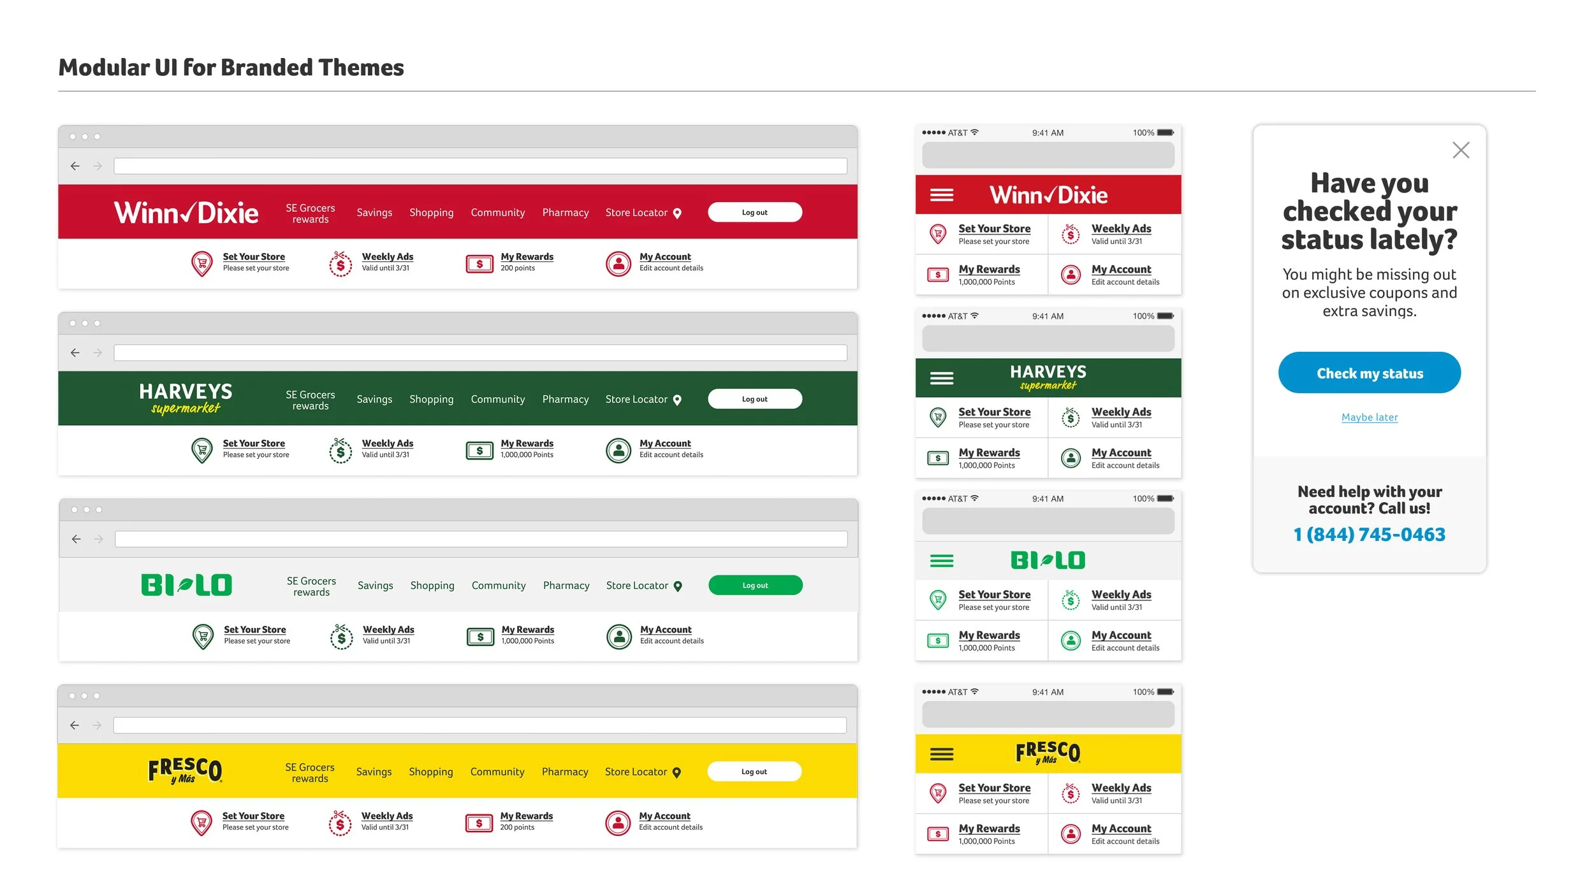Click the back arrow in Winn-Dixie browser mockup
This screenshot has width=1594, height=896.
coord(75,166)
